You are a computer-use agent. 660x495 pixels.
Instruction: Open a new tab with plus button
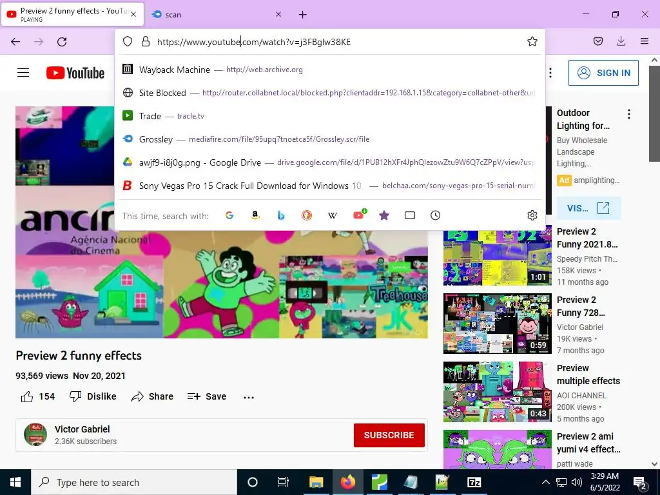[x=303, y=15]
